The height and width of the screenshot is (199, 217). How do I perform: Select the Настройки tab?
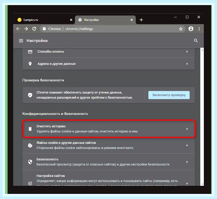click(x=105, y=20)
